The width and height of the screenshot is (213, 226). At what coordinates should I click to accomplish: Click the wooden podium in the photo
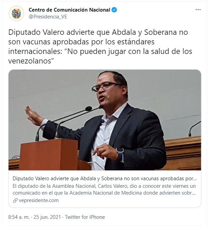[x=49, y=154]
